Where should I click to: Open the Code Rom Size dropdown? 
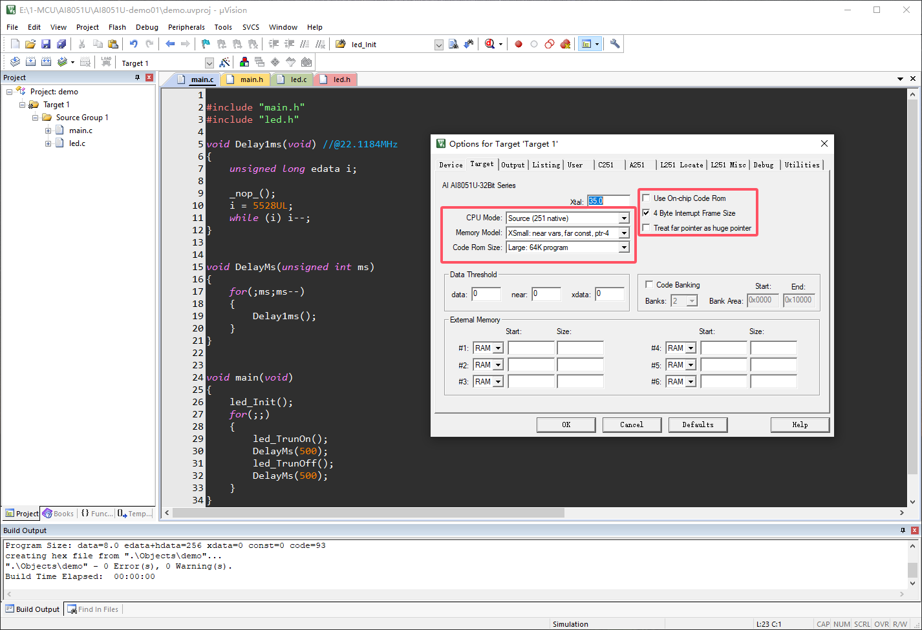point(624,247)
